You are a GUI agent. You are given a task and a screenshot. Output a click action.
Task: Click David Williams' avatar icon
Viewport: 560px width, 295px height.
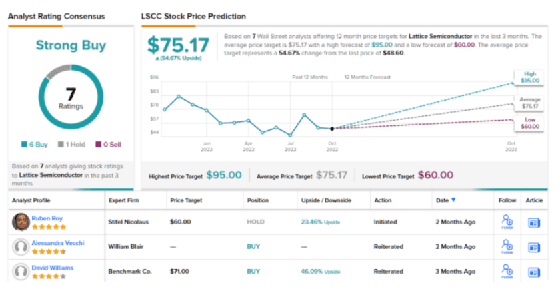click(x=21, y=272)
